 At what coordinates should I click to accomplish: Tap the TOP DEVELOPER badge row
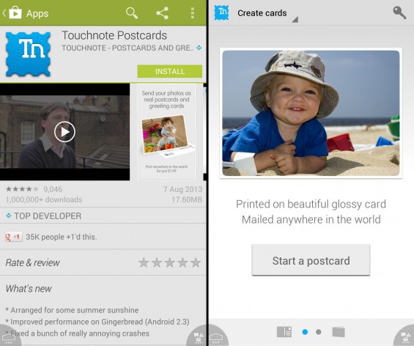(x=103, y=216)
